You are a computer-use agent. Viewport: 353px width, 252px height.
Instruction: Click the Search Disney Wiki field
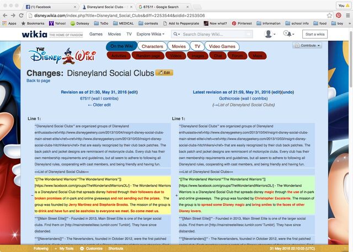213,34
